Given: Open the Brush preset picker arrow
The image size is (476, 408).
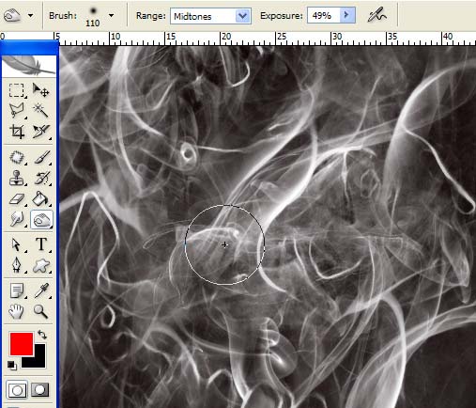Looking at the screenshot, I should (111, 15).
